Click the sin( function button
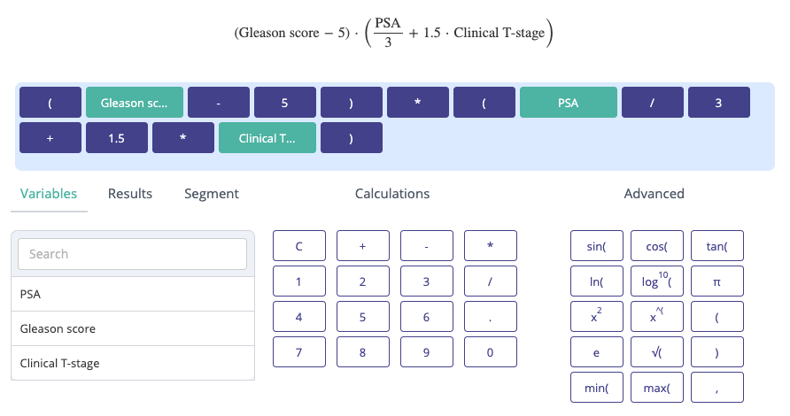This screenshot has height=416, width=790. (597, 246)
